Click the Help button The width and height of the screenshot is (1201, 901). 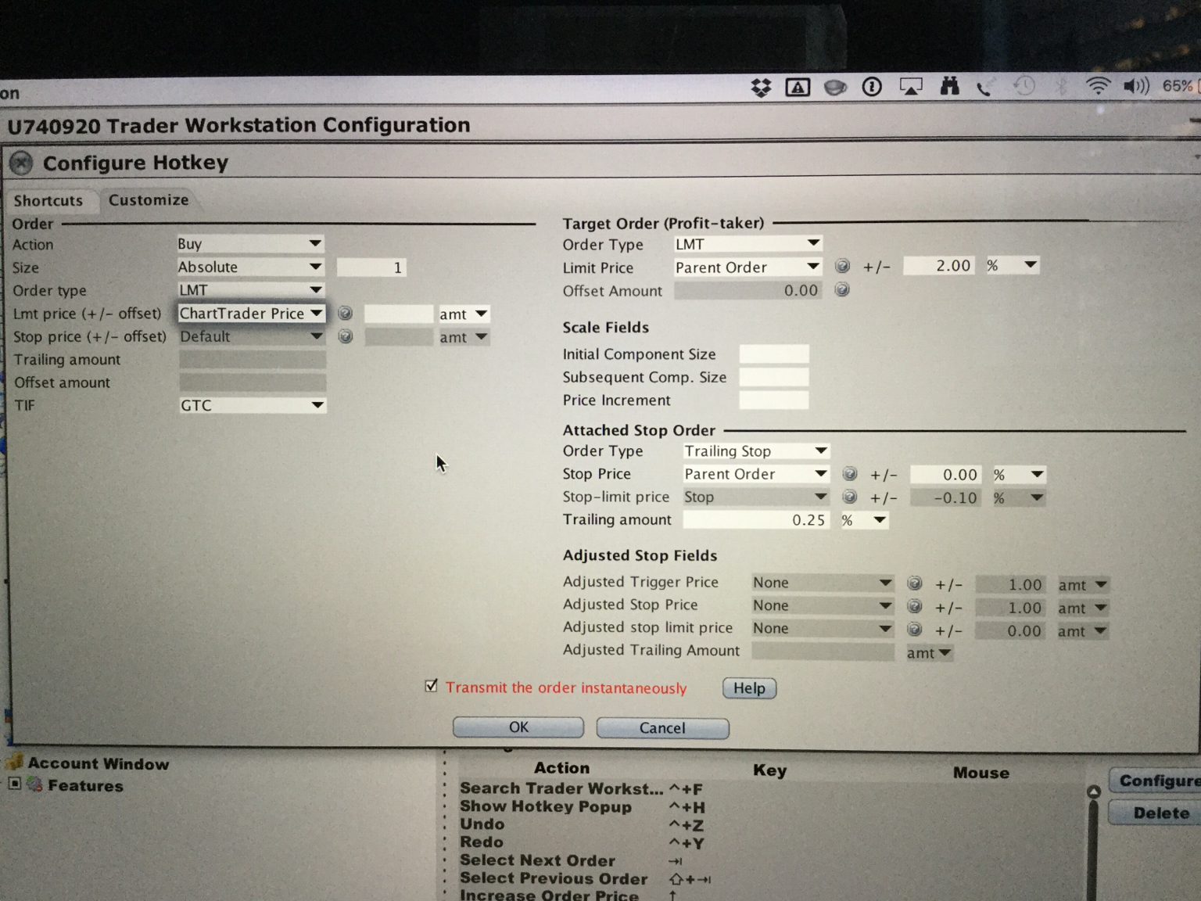(749, 688)
